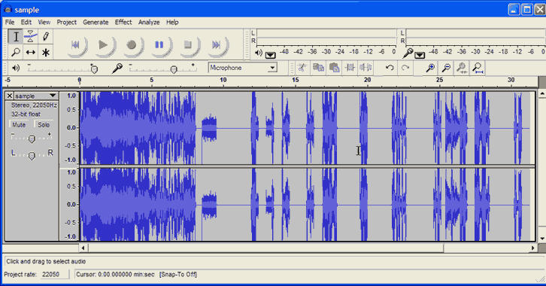This screenshot has width=546, height=286.
Task: Click the vertical scrollbar up arrow
Action: click(541, 94)
